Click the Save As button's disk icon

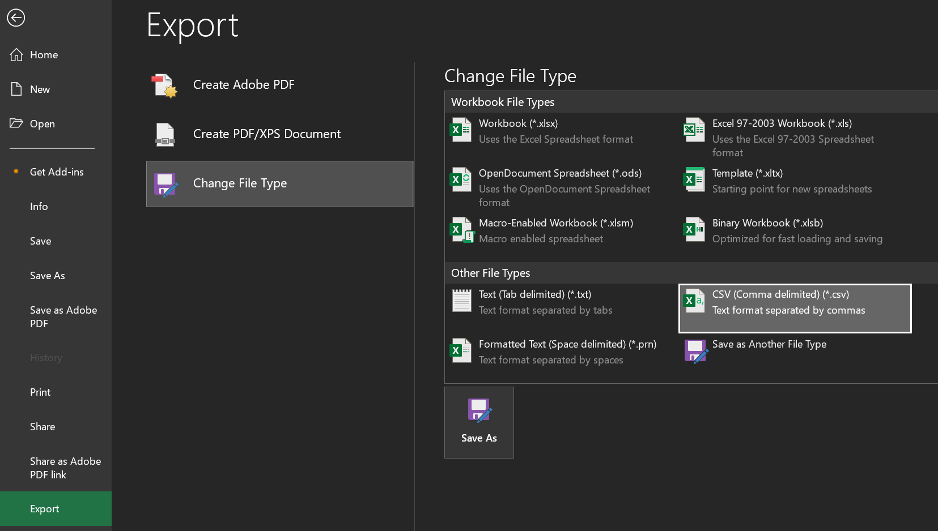tap(479, 410)
